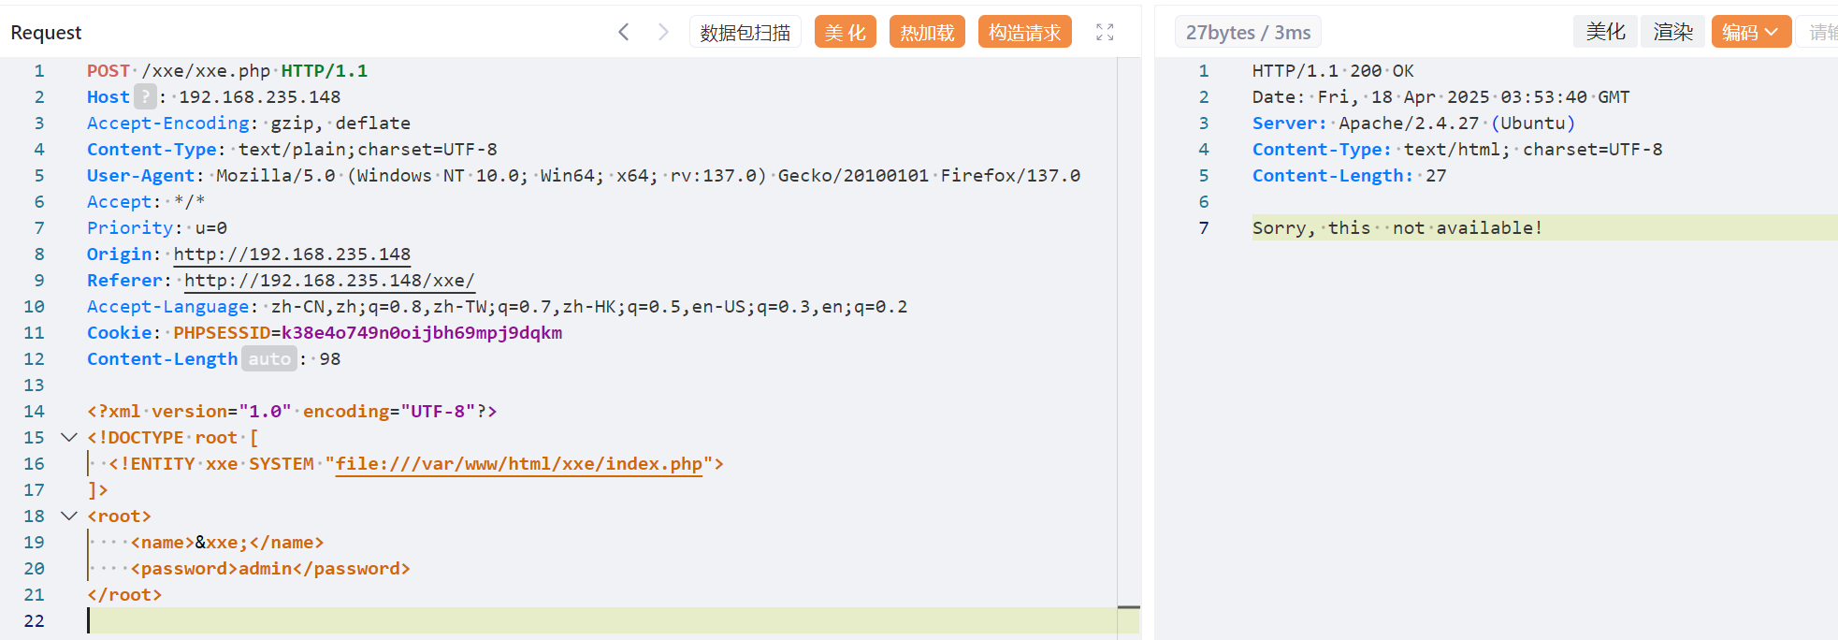
Task: Collapse the DOCTYPE block on line 15
Action: tap(69, 437)
